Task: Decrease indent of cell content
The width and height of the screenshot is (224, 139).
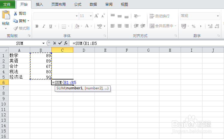Action: tap(136, 26)
